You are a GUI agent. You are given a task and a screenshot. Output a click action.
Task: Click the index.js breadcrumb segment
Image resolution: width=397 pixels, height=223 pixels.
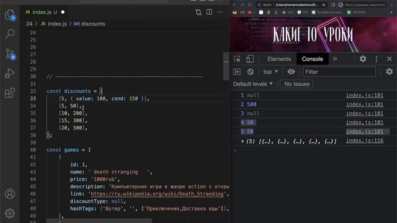click(54, 24)
